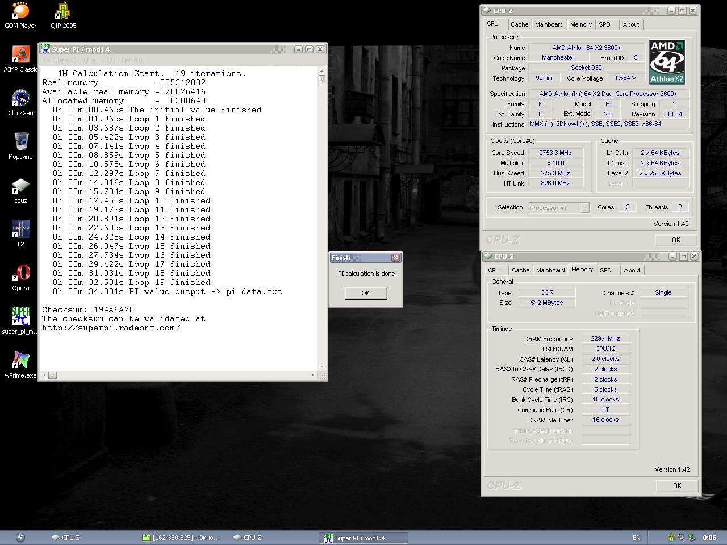Click first system tray icon
727x545 pixels.
click(x=671, y=538)
